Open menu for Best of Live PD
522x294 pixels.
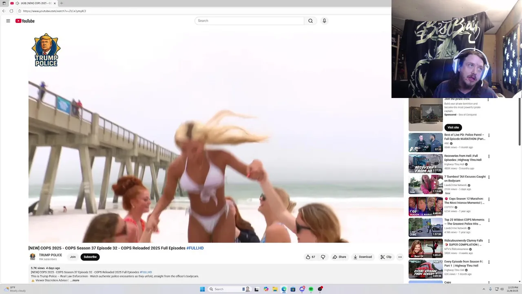[x=489, y=136]
